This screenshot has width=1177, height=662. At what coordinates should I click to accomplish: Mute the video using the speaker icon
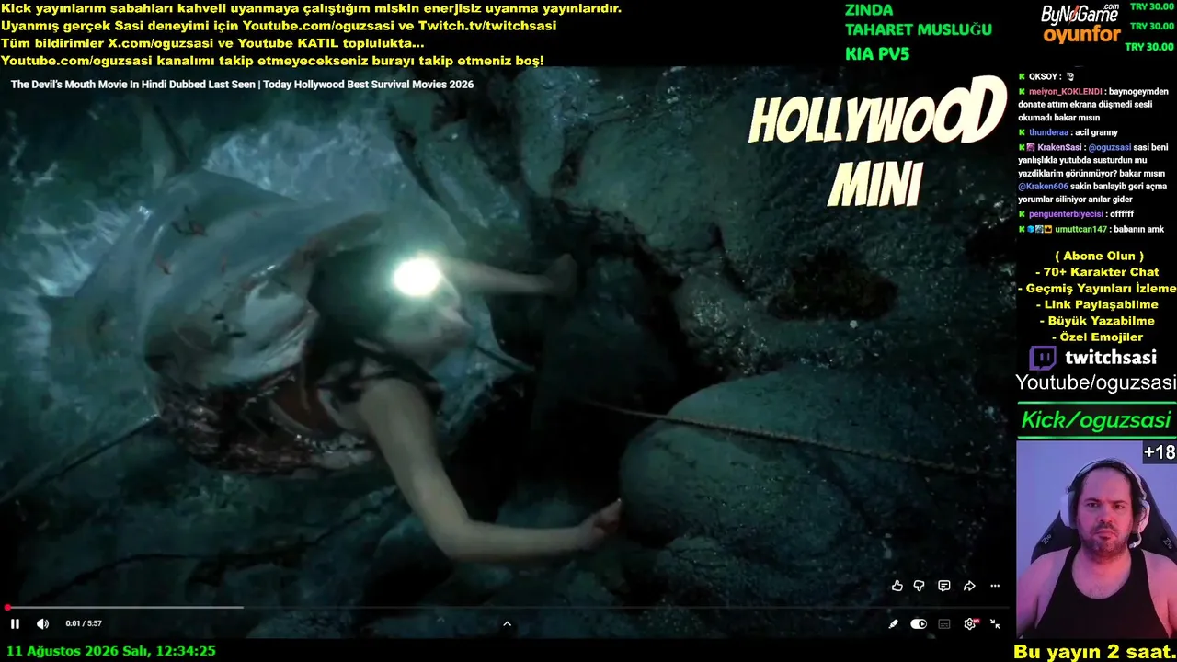[x=42, y=623]
